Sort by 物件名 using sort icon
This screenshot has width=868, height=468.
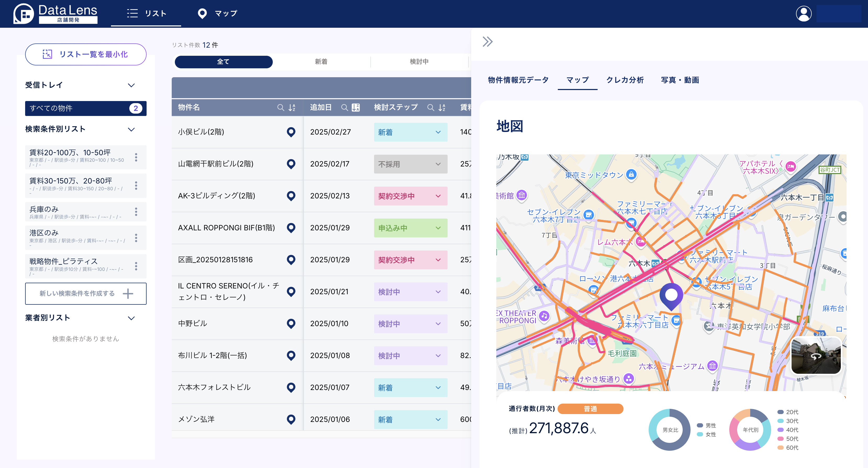(292, 108)
